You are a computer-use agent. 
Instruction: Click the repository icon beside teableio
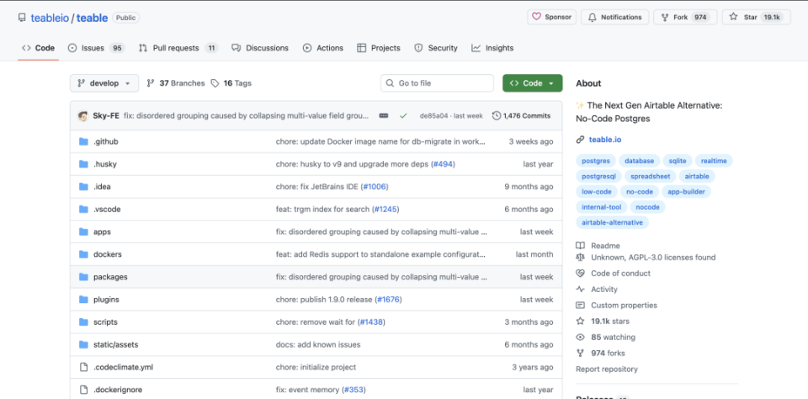22,18
